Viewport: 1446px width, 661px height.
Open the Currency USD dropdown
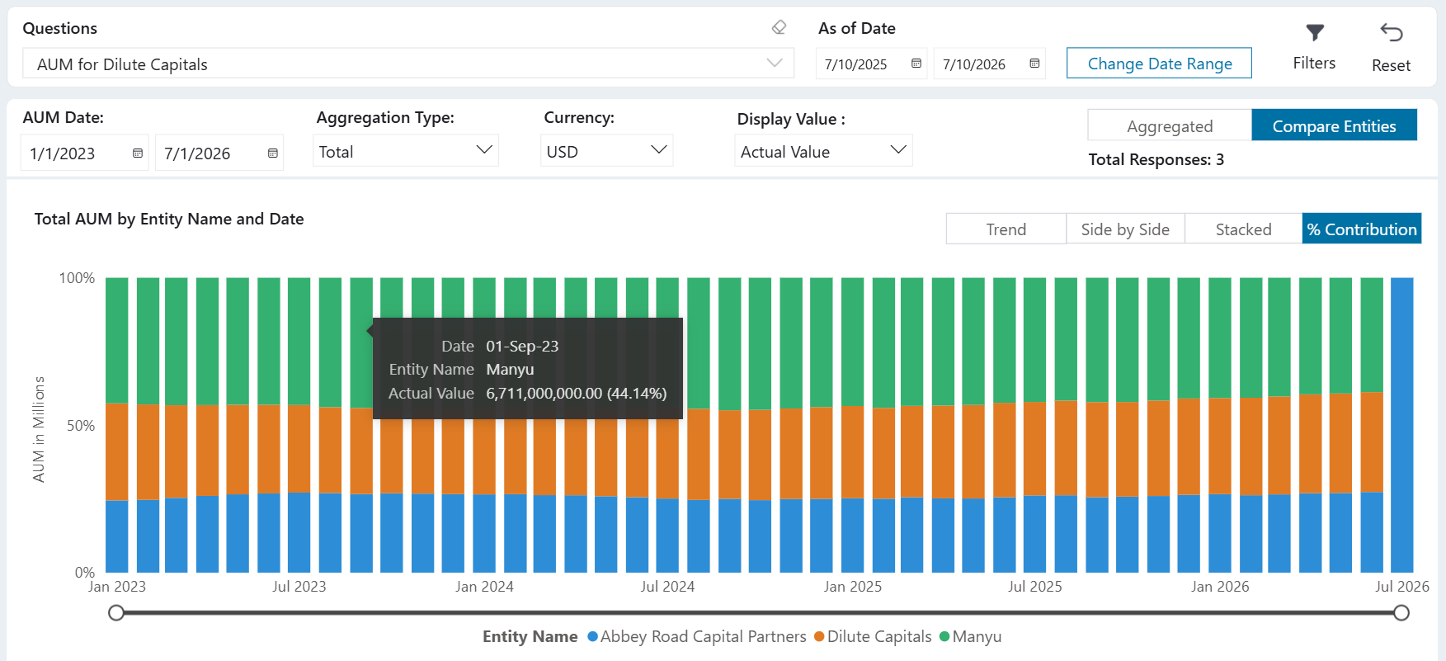tap(606, 151)
